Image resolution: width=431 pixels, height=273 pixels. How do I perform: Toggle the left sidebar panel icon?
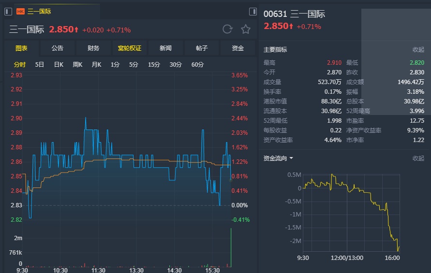[x=8, y=11]
